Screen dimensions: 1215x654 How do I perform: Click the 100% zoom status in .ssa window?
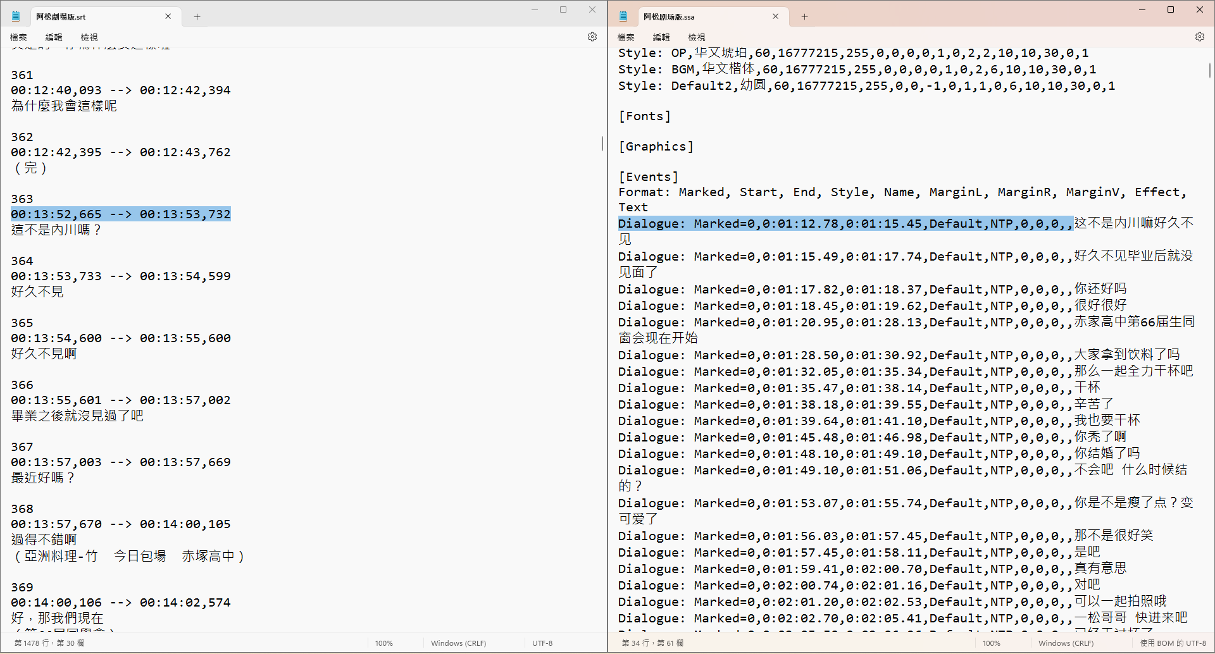991,643
